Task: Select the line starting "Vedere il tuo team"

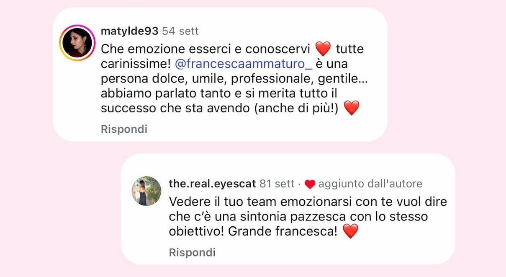Action: pyautogui.click(x=308, y=202)
